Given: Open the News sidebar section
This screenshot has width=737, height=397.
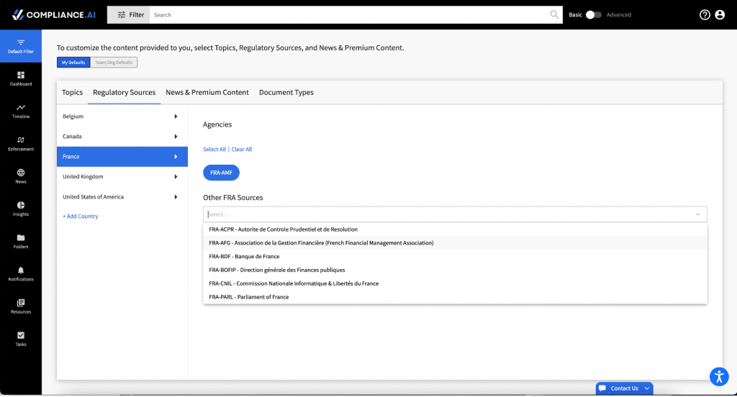Looking at the screenshot, I should [x=21, y=176].
